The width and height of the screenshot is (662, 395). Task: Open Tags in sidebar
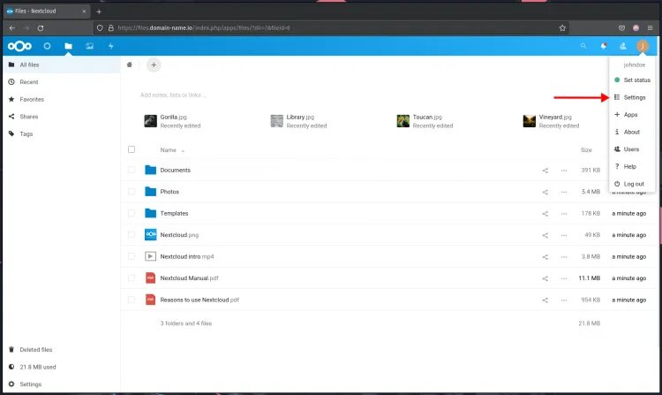click(62, 134)
